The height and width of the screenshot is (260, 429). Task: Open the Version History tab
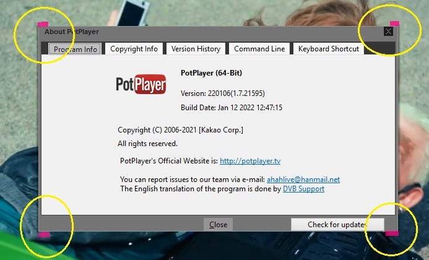(x=196, y=49)
